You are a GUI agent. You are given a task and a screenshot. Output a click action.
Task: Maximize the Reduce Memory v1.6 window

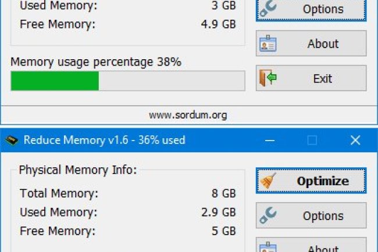click(x=312, y=140)
